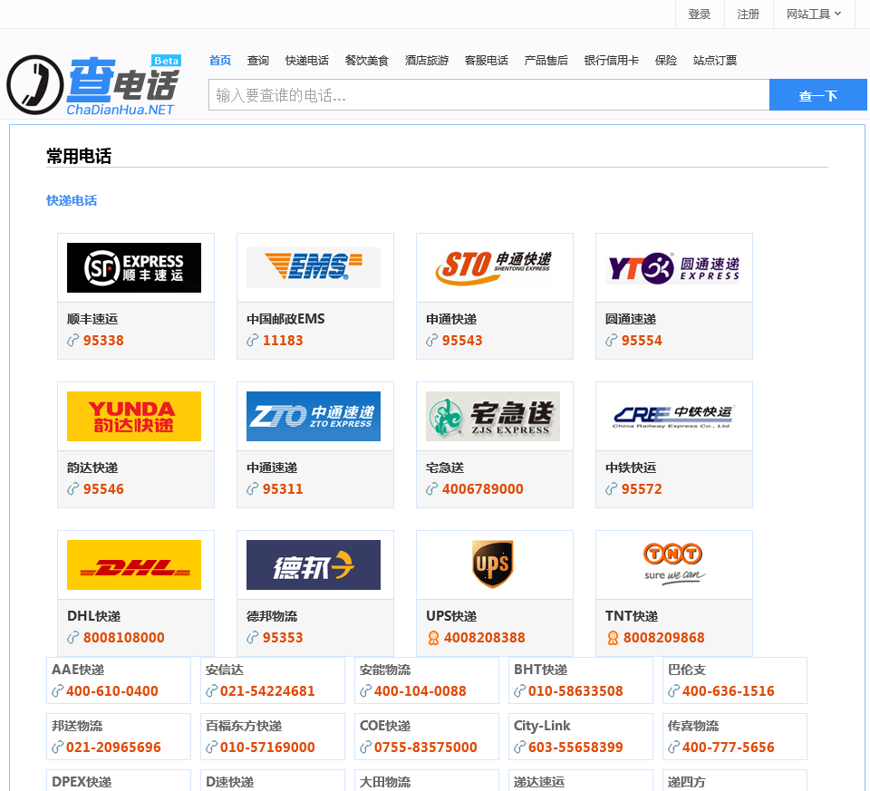
Task: Expand the 网站工具 dropdown
Action: click(814, 14)
